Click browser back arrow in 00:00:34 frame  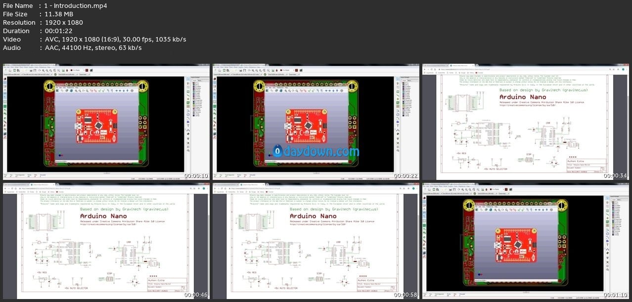pos(425,69)
